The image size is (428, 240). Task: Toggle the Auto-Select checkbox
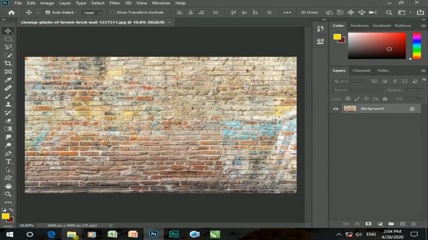point(47,13)
